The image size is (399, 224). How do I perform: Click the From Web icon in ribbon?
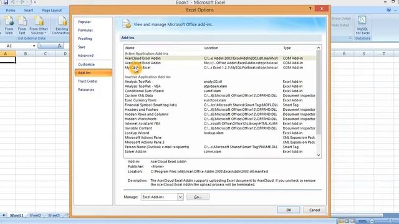(x=9, y=25)
